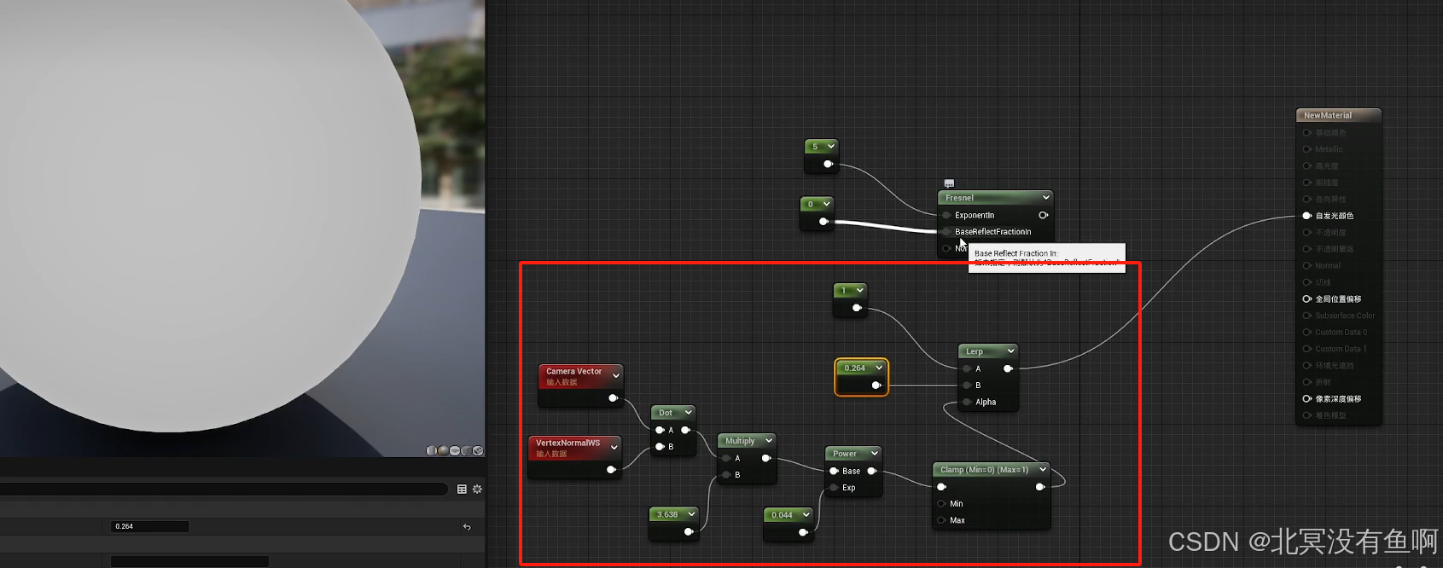The height and width of the screenshot is (568, 1443).
Task: Click the Lerp node output pin
Action: [1008, 368]
